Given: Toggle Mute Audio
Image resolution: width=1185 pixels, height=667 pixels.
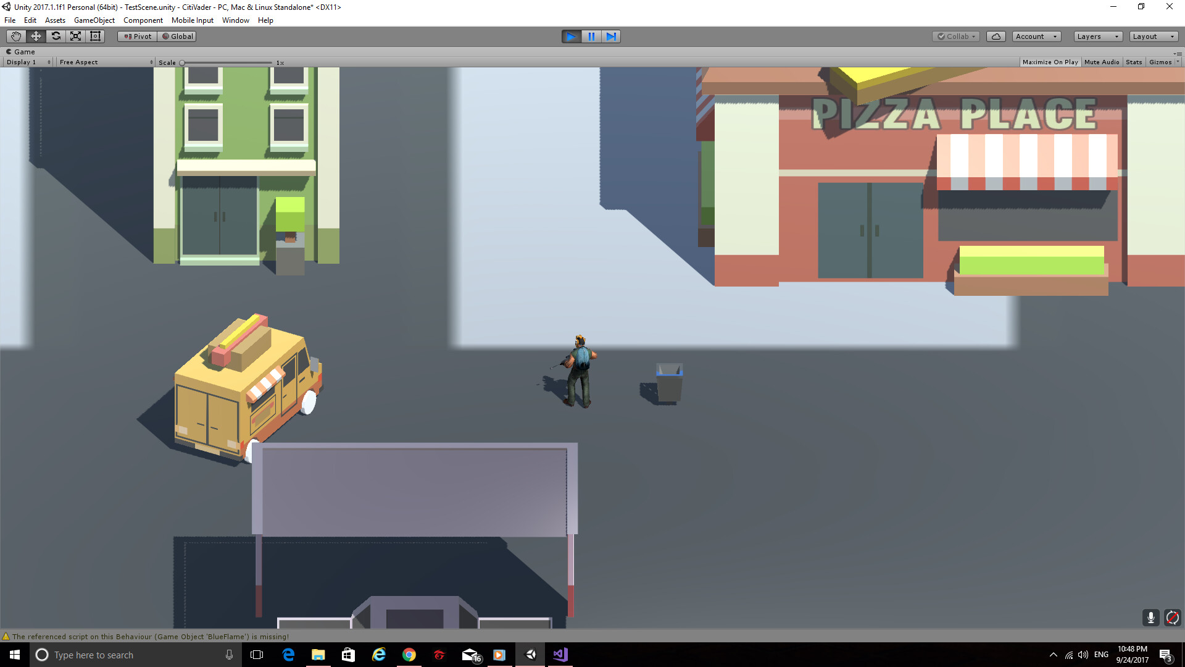Looking at the screenshot, I should click(x=1101, y=62).
